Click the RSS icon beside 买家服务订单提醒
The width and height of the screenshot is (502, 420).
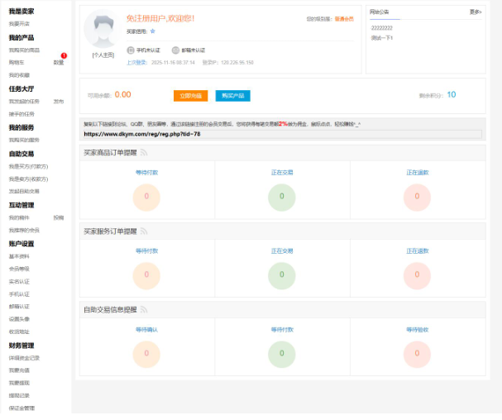[144, 231]
